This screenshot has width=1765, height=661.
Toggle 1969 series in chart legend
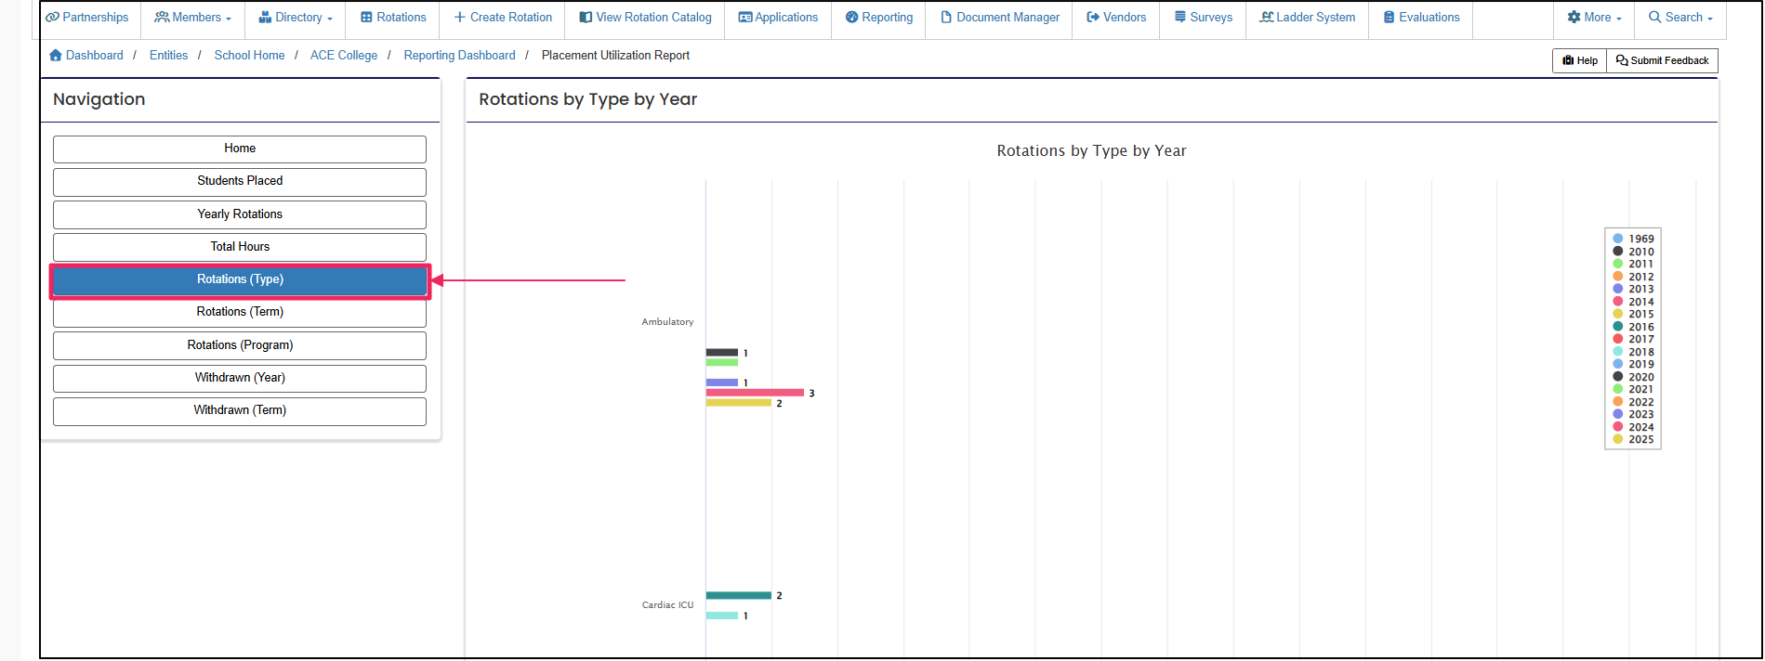point(1633,239)
